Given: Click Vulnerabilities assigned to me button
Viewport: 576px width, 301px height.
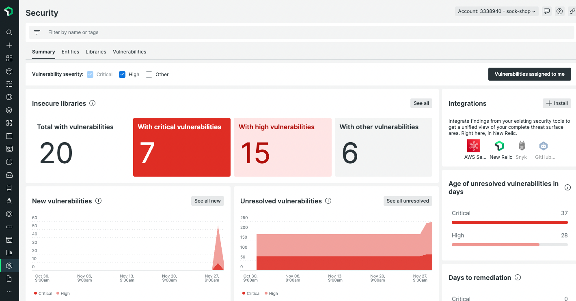Looking at the screenshot, I should point(529,74).
